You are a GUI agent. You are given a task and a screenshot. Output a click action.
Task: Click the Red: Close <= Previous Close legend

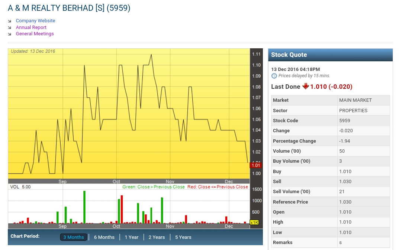tap(218, 187)
